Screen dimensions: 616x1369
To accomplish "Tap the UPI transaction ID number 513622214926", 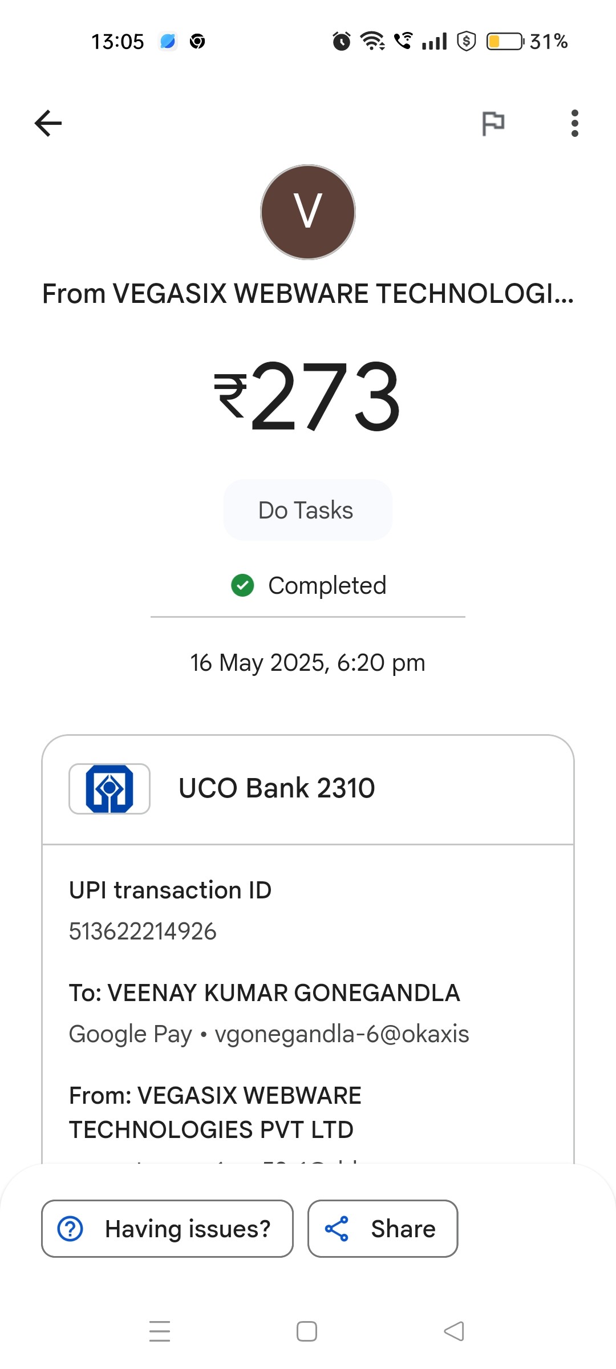I will click(x=143, y=931).
